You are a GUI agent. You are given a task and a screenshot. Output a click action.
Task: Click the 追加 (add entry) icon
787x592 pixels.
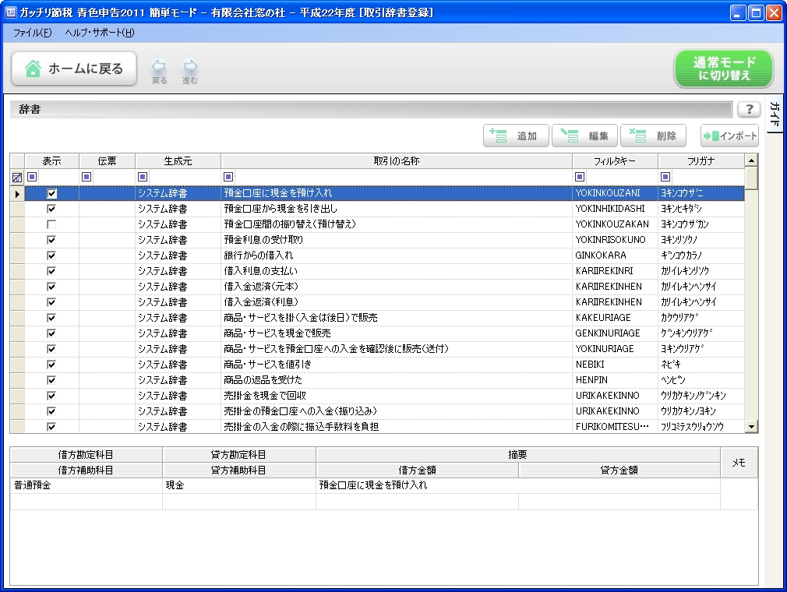coord(499,135)
